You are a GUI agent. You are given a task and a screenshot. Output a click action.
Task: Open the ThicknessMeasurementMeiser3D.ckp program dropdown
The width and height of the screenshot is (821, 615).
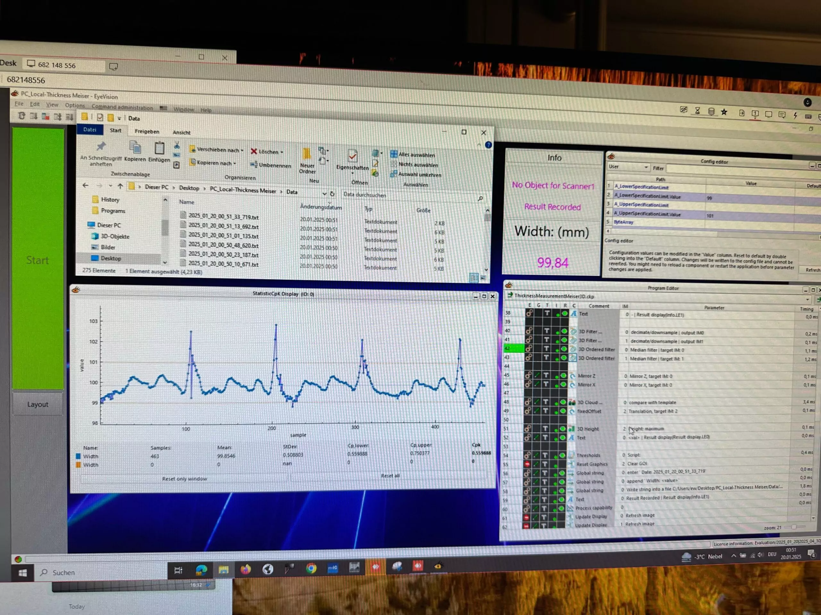coord(807,300)
